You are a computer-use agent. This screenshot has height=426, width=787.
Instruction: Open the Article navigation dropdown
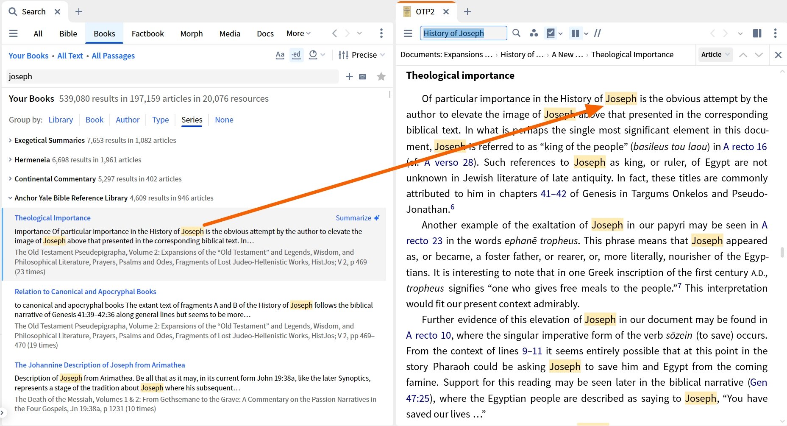(x=715, y=54)
